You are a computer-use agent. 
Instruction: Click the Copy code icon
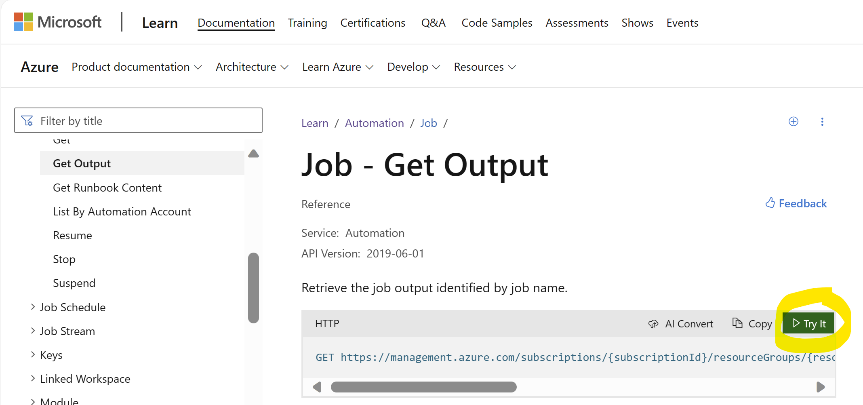pyautogui.click(x=737, y=323)
